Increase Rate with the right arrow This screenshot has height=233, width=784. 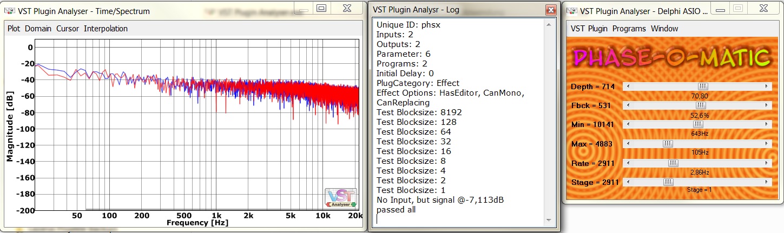pyautogui.click(x=767, y=163)
